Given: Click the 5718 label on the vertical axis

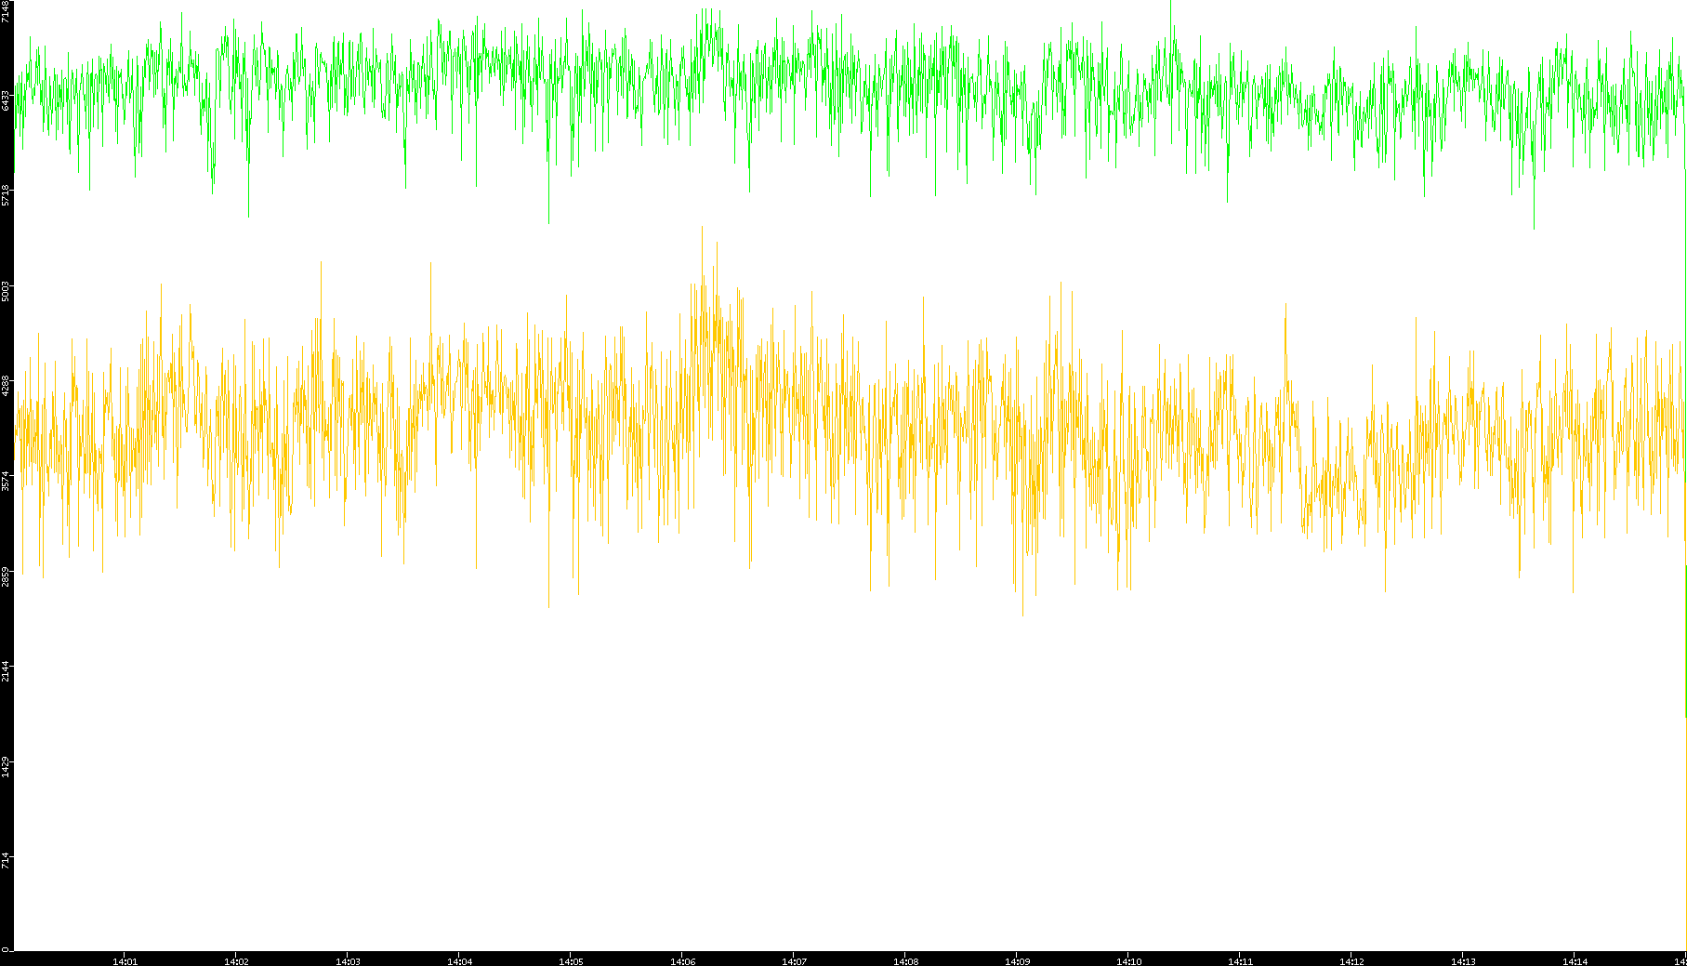Looking at the screenshot, I should [x=7, y=195].
